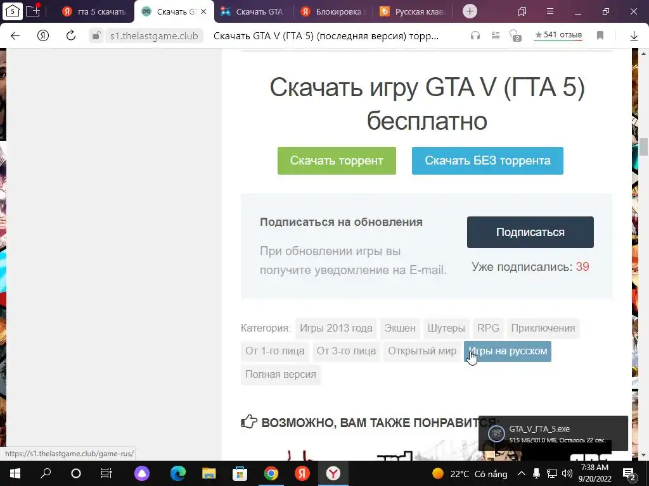Click the scrollbar down arrow

click(644, 455)
